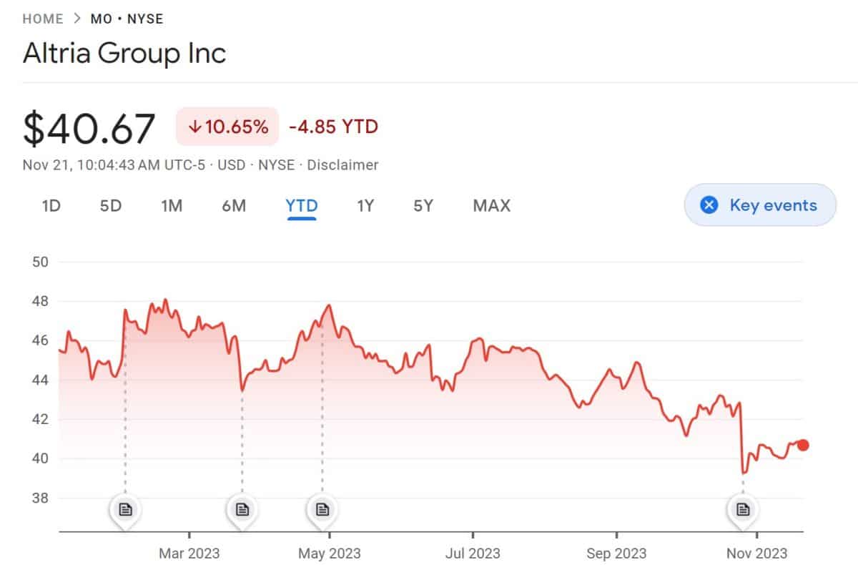Open the key event document icon near May 2023
Screen dimensions: 858x565
click(322, 509)
